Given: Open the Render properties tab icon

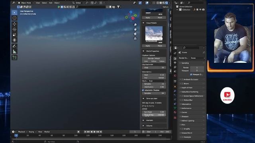Looking at the screenshot, I should pyautogui.click(x=175, y=58).
